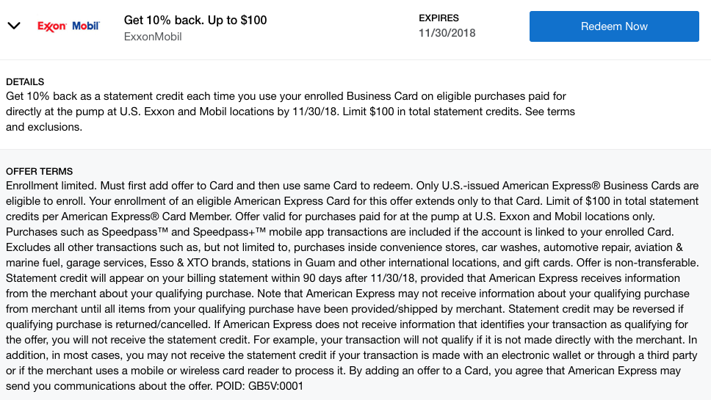Click the gray ExxonMobil merchant name

click(x=153, y=37)
